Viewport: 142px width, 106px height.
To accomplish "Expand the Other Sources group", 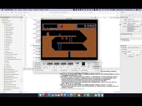I will pos(2,21).
